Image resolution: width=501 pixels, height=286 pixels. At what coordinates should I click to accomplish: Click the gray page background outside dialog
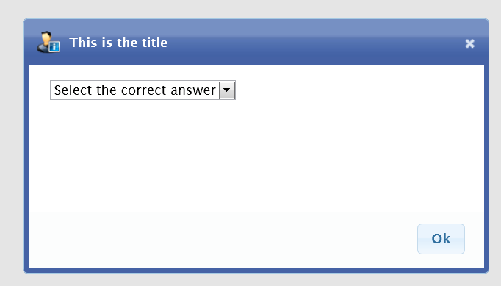tap(250, 9)
